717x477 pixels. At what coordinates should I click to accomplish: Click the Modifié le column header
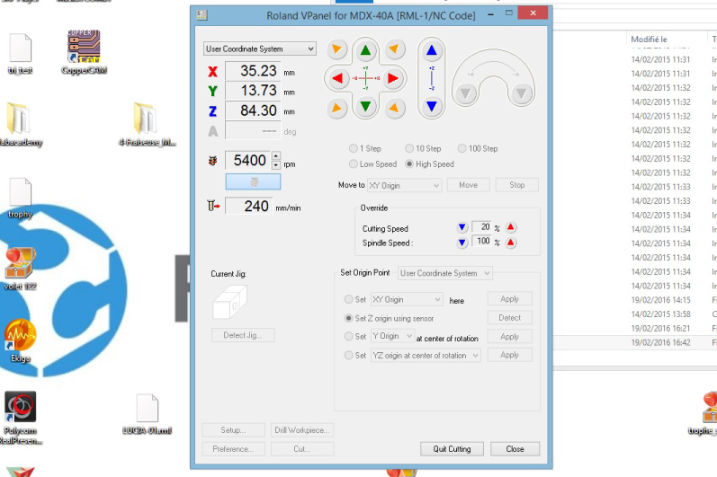649,40
